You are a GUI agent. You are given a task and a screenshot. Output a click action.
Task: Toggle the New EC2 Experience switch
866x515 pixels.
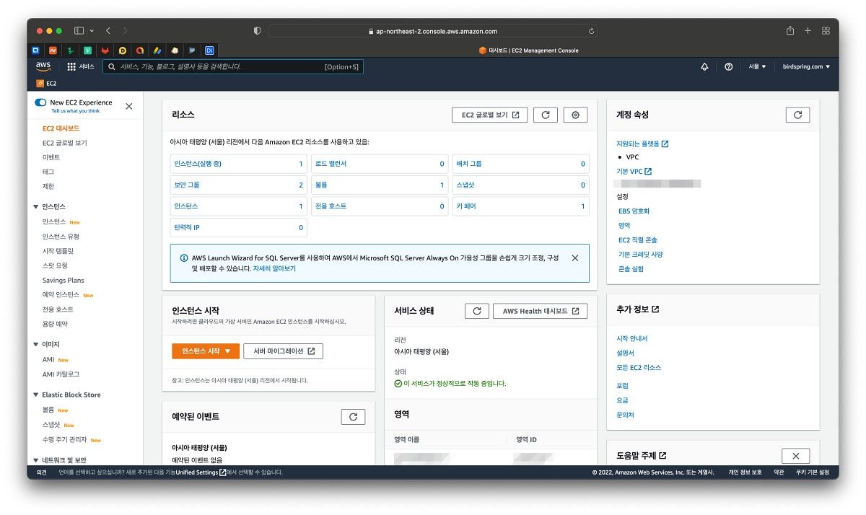pos(40,102)
